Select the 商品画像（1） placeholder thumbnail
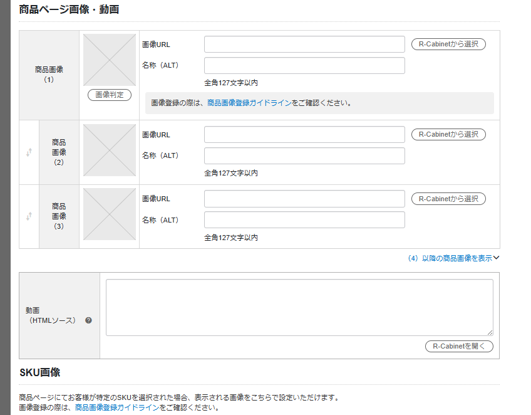Screen dimensions: 531x415 pos(110,60)
